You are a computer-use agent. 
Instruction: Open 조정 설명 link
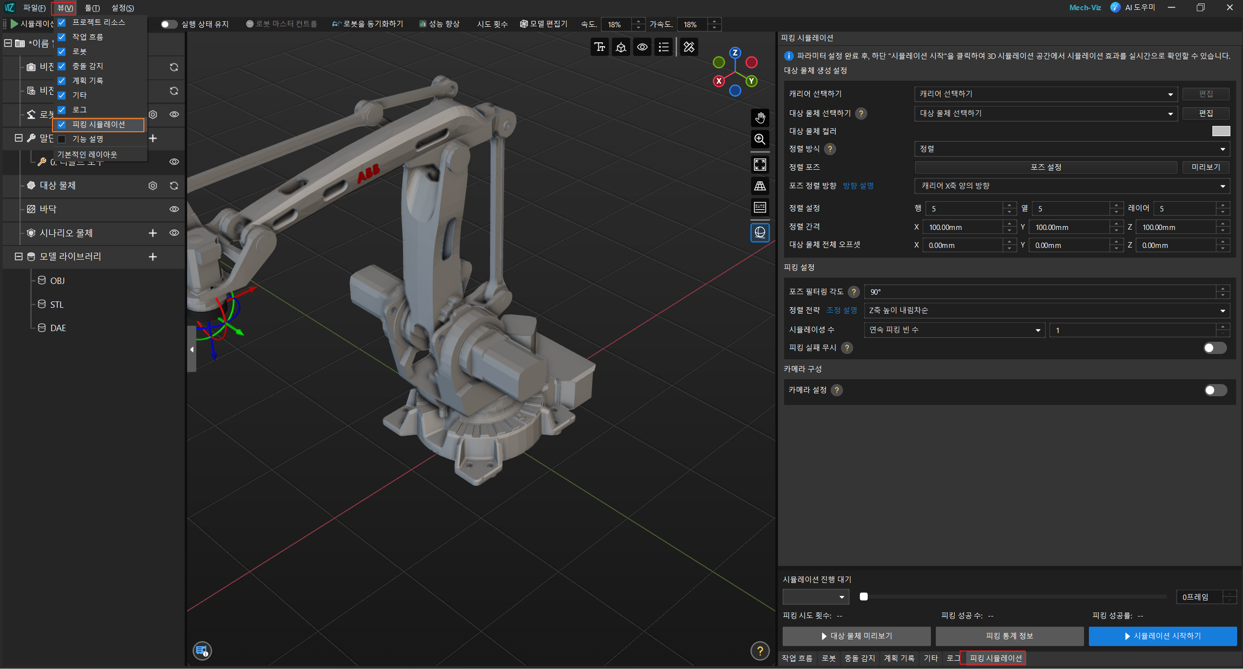coord(841,310)
